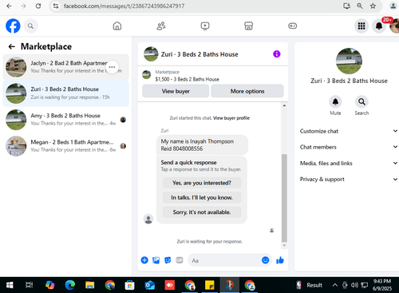Open Jaclyn - 2 Bad 2 Bath Apartment chat

65,67
